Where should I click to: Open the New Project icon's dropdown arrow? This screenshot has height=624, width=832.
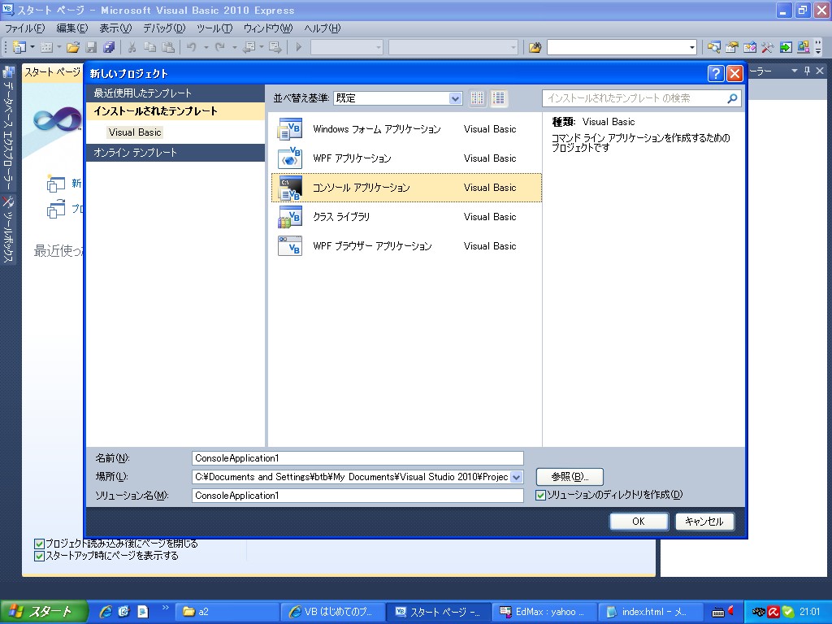(32, 48)
